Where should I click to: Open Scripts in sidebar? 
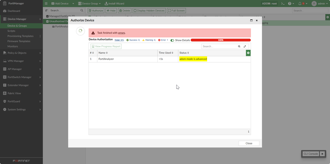click(x=11, y=31)
